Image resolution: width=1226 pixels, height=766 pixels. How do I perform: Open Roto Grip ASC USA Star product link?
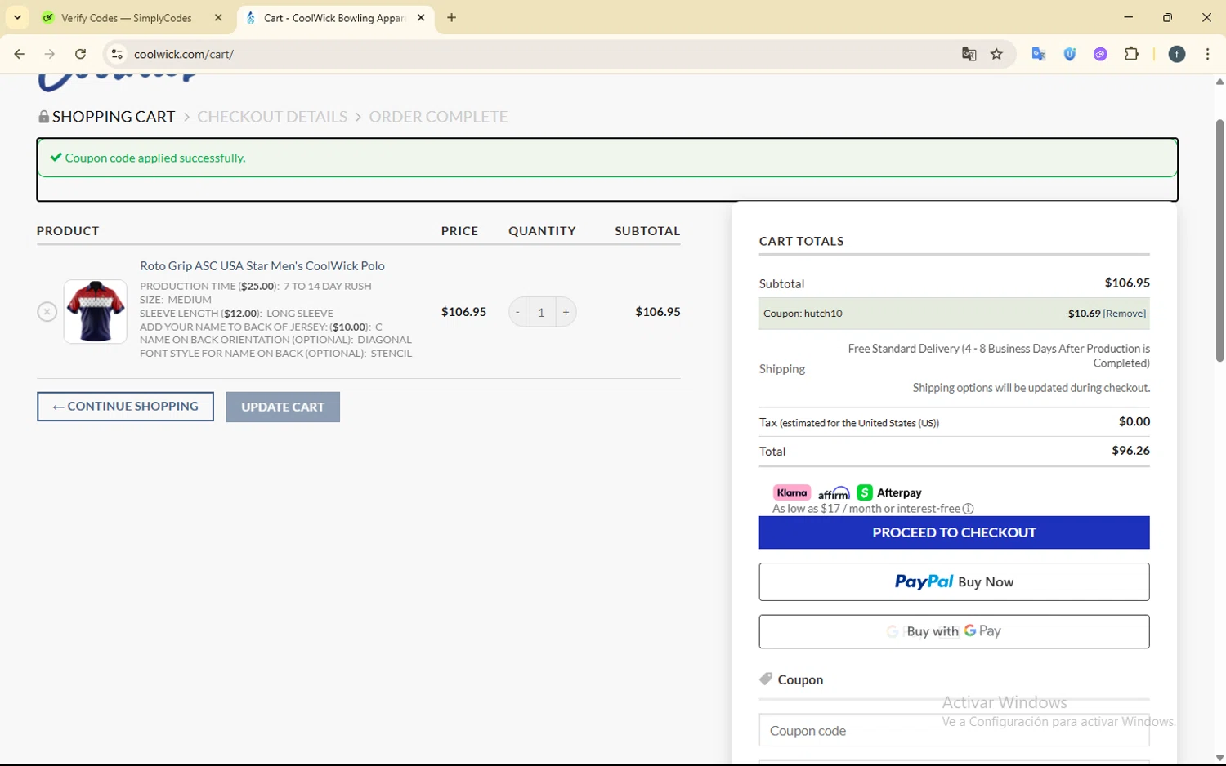(x=262, y=266)
